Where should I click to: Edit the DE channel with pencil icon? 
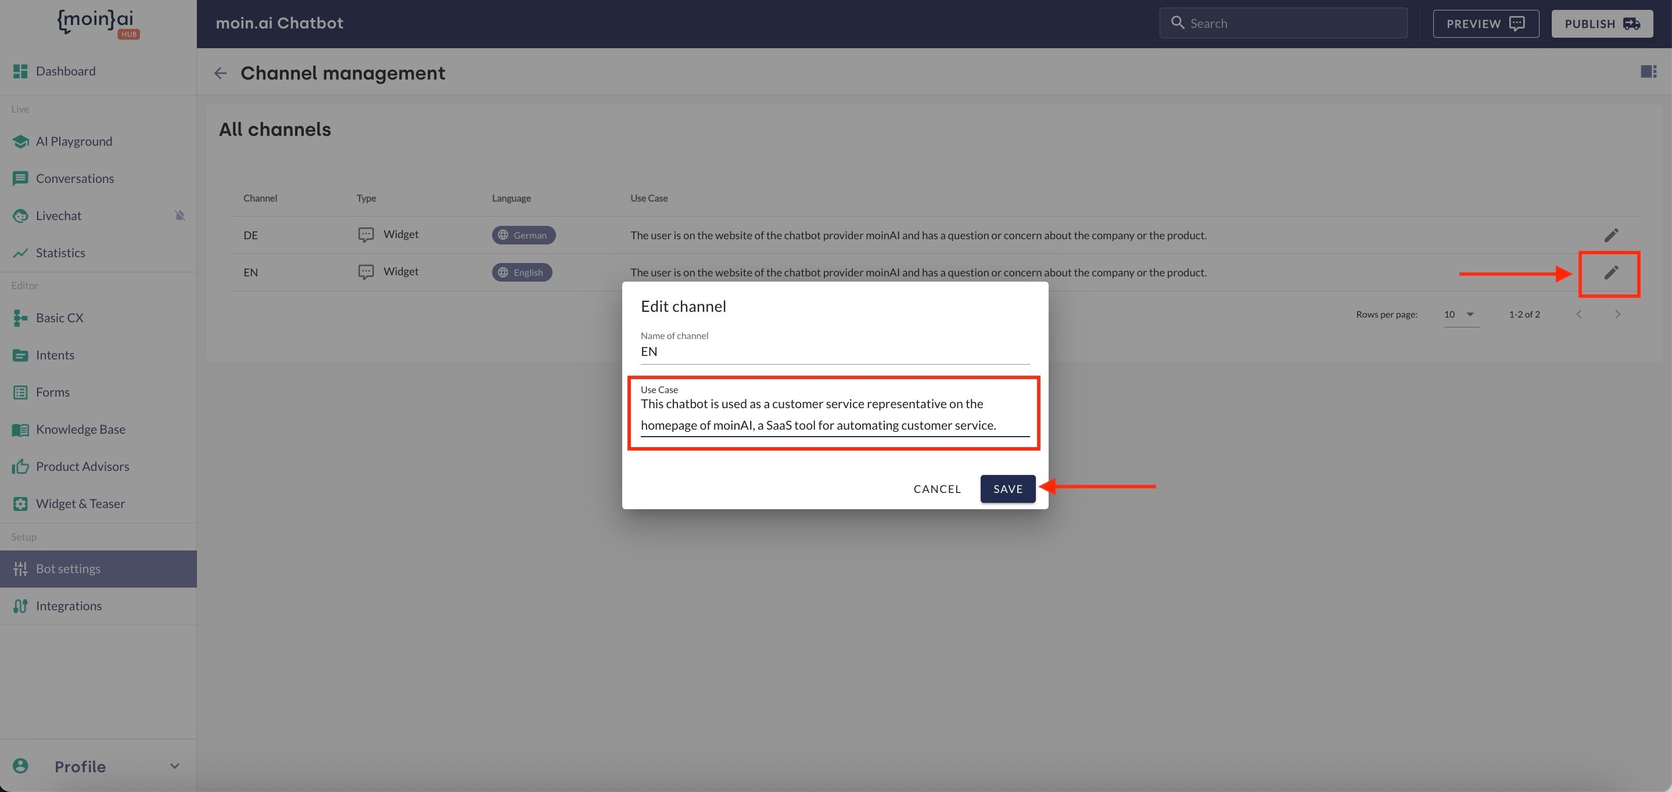(1611, 235)
